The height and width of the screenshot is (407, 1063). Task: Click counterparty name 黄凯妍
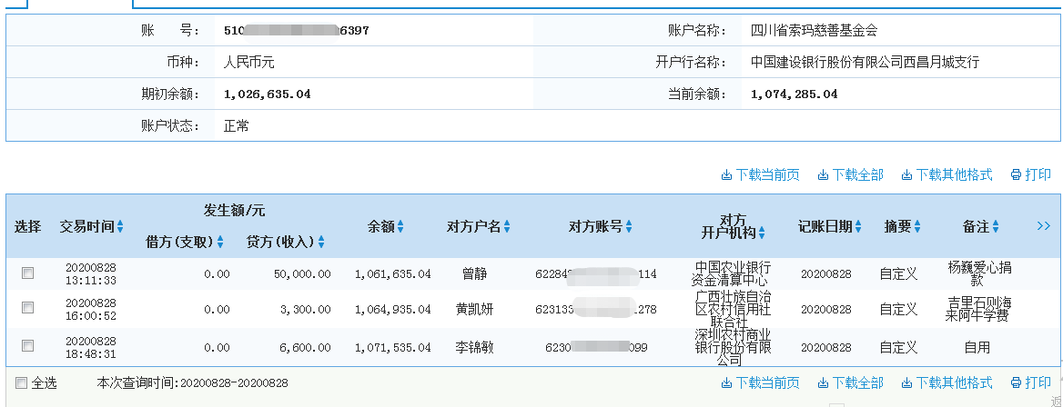474,310
